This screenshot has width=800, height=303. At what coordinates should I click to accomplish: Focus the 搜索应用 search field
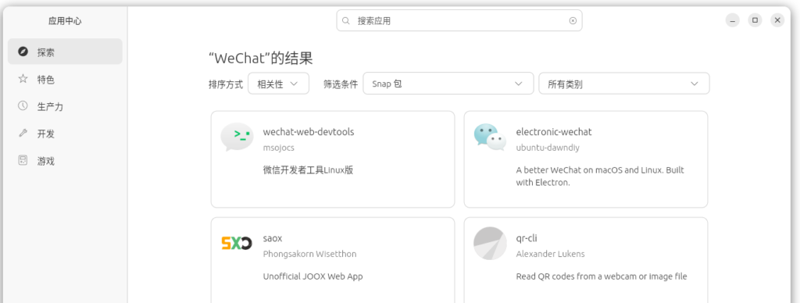click(x=459, y=20)
